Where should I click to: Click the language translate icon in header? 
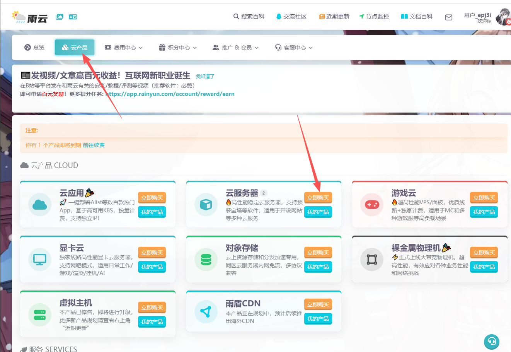coord(73,17)
